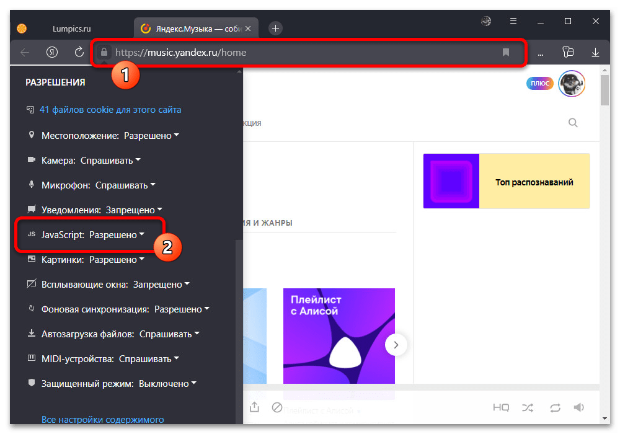Click scroll down arrow of page scrollbar
620x434 pixels.
(x=604, y=418)
